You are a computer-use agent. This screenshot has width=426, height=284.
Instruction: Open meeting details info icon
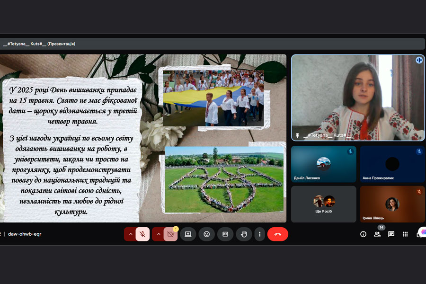pos(363,234)
